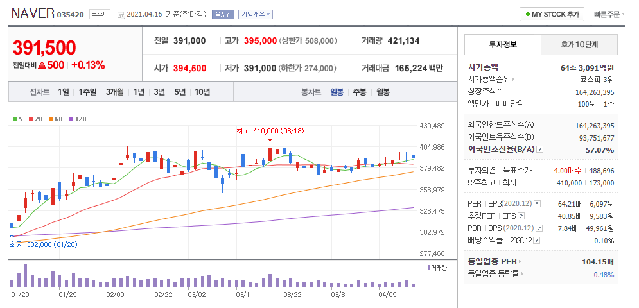This screenshot has width=639, height=308.
Task: Click the 4.00매수 investment opinion
Action: click(x=567, y=171)
